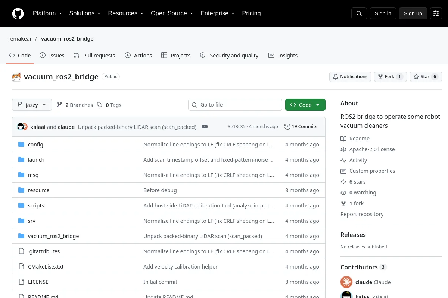Click the GitHub logo icon

[18, 13]
